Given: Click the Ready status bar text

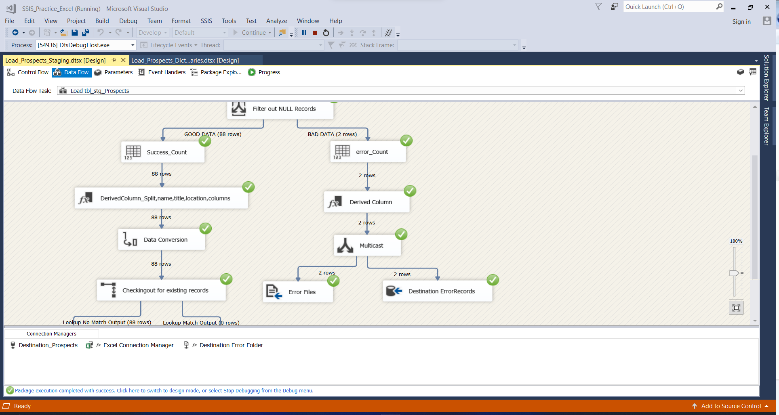Looking at the screenshot, I should (x=22, y=406).
